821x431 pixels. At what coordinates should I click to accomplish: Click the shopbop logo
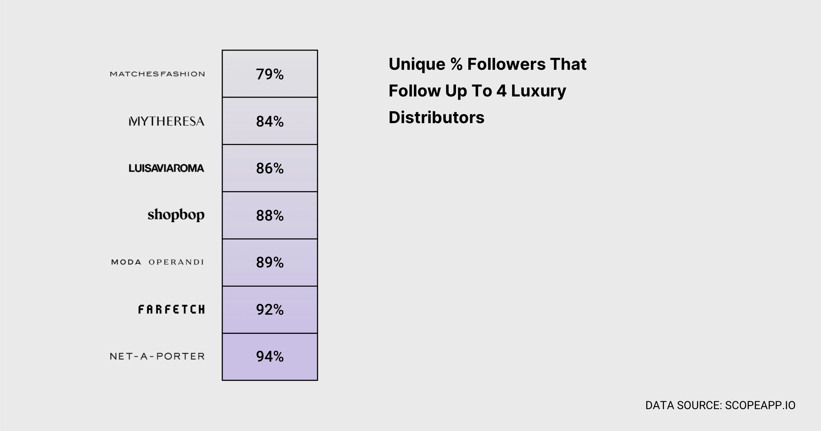point(176,215)
